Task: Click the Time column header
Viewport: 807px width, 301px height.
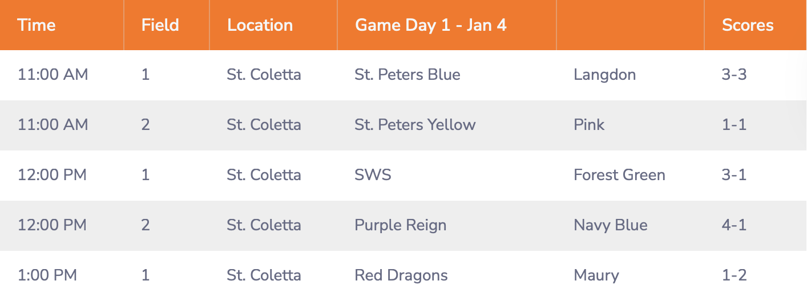Action: click(x=37, y=25)
